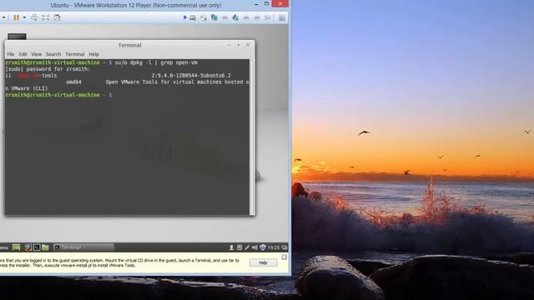The image size is (534, 300).
Task: Launch terminal from guest panel launcher
Action: [x=37, y=247]
